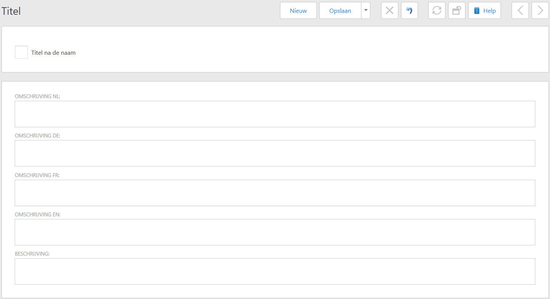Click the Opslaan button
Image resolution: width=550 pixels, height=299 pixels.
(340, 11)
